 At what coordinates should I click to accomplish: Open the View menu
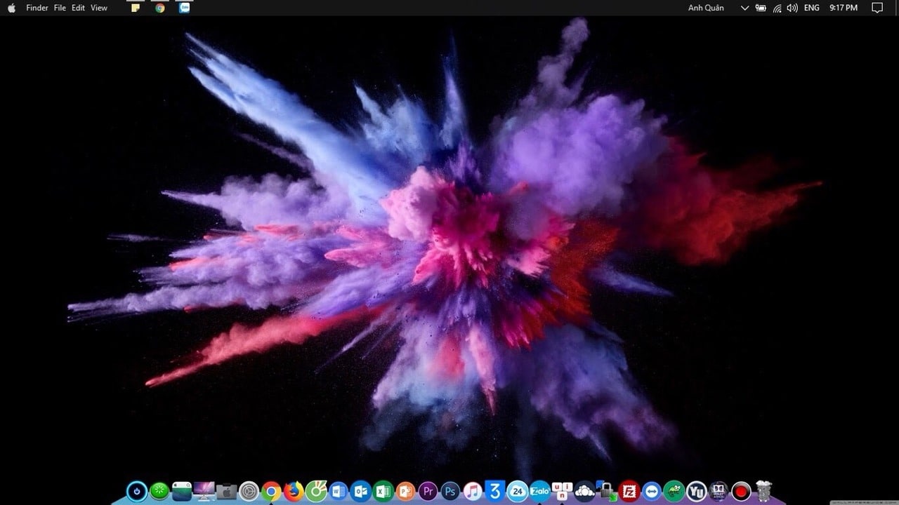[x=99, y=8]
